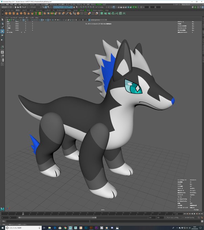The width and height of the screenshot is (204, 230).
Task: Toggle select by object type mode
Action: [46, 7]
